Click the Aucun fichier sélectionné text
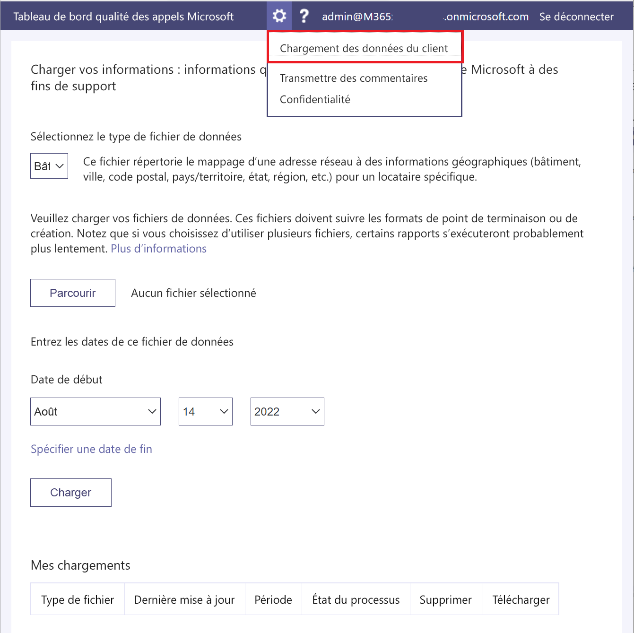Screen dimensions: 634x633 pyautogui.click(x=194, y=293)
